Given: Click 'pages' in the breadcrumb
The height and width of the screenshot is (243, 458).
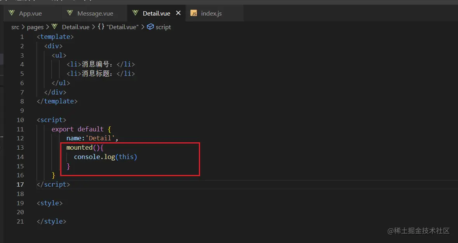Looking at the screenshot, I should point(35,27).
